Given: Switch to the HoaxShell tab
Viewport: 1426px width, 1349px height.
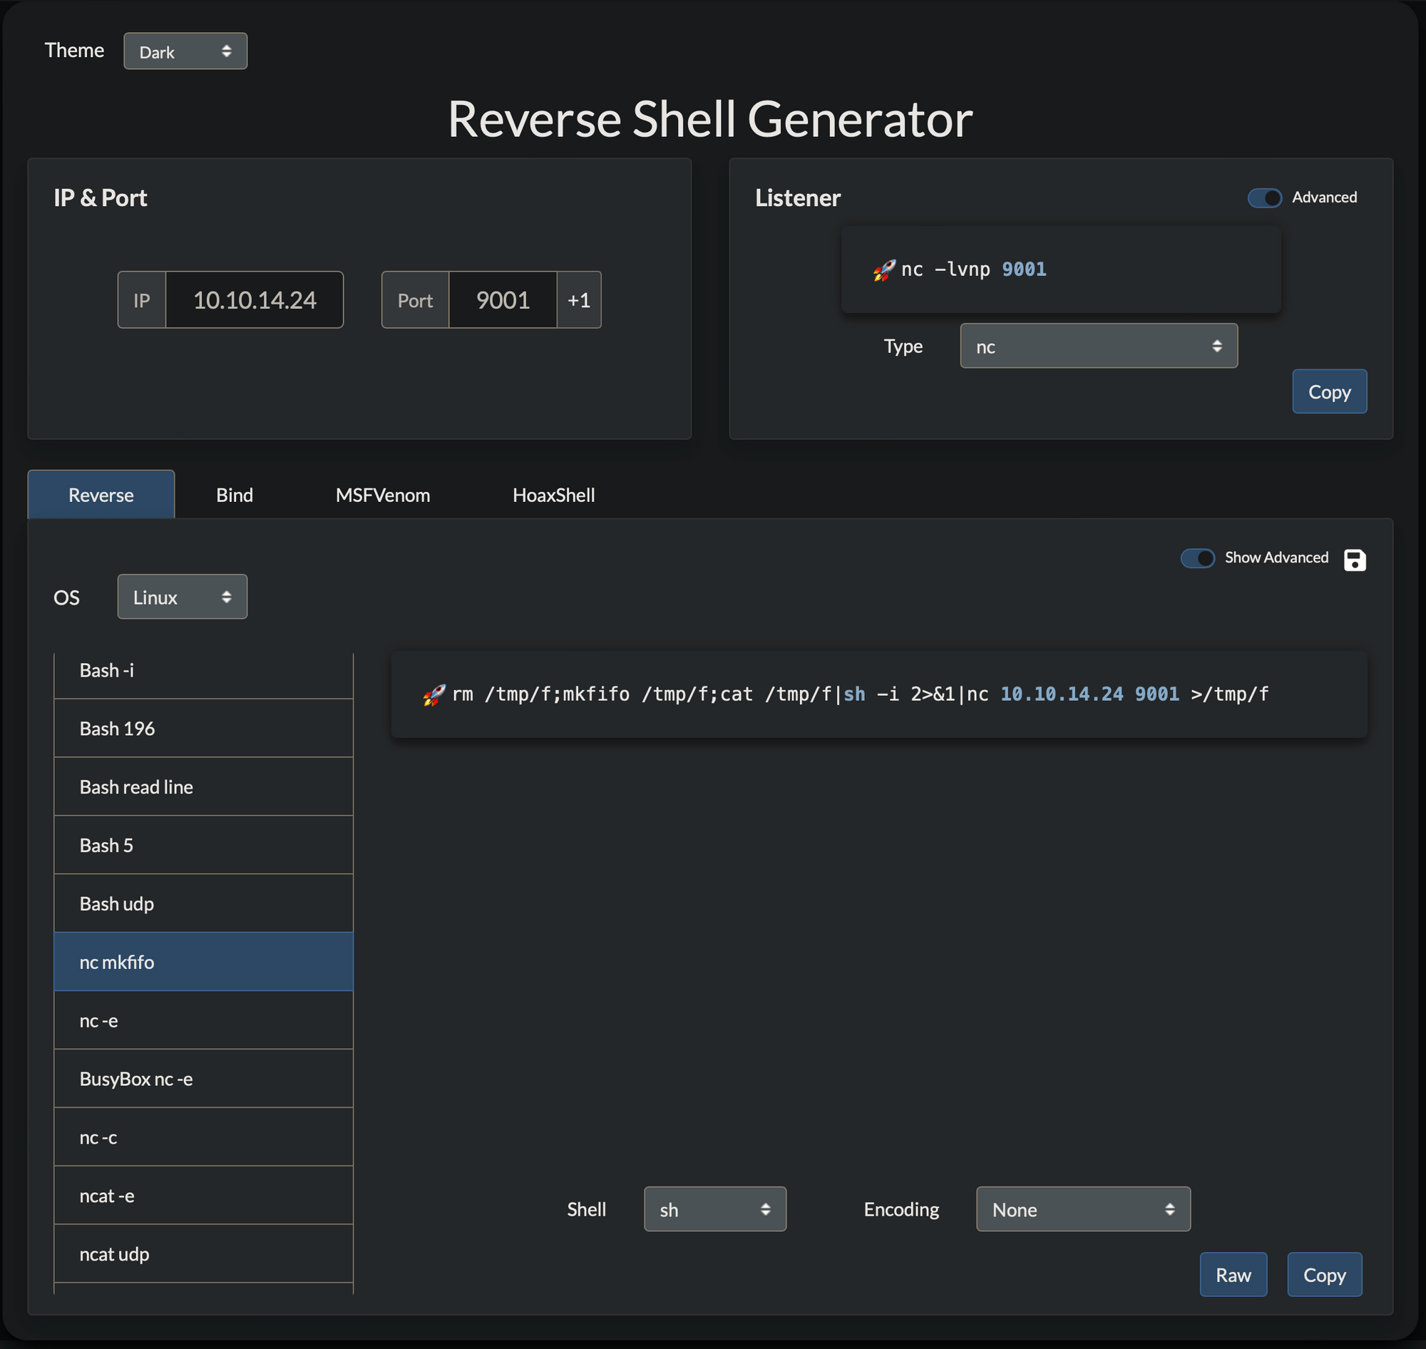Looking at the screenshot, I should (553, 495).
